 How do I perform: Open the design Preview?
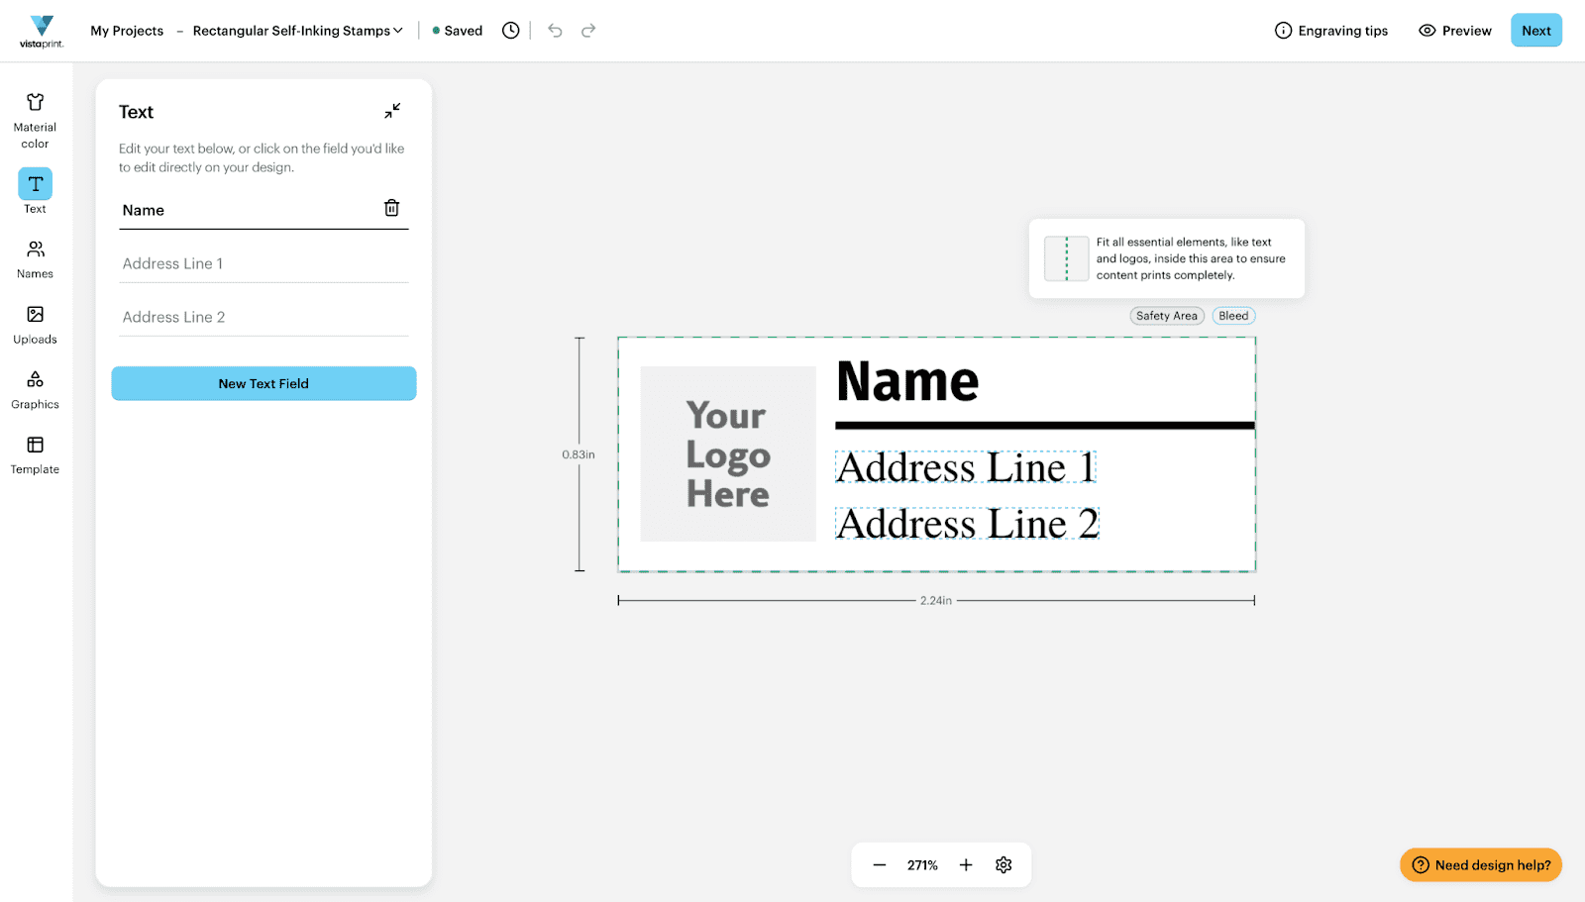1453,31
